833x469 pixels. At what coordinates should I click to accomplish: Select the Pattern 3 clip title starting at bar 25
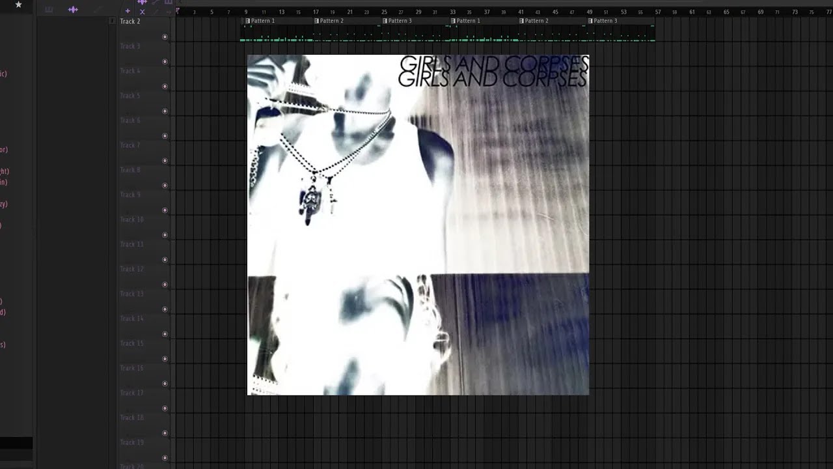pyautogui.click(x=400, y=21)
